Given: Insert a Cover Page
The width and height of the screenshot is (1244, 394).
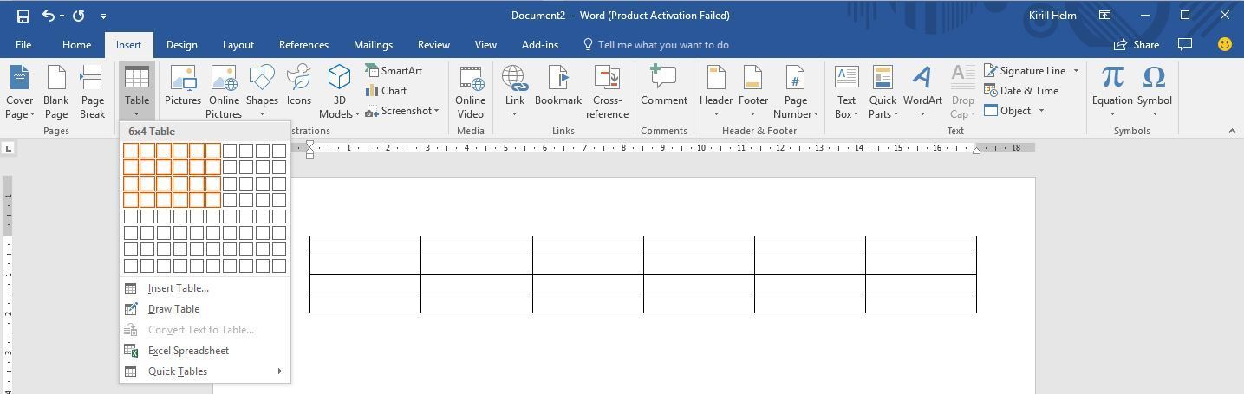Looking at the screenshot, I should (20, 92).
